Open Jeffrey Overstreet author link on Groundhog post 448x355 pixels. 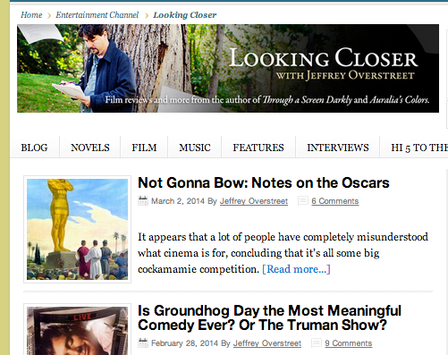click(267, 343)
